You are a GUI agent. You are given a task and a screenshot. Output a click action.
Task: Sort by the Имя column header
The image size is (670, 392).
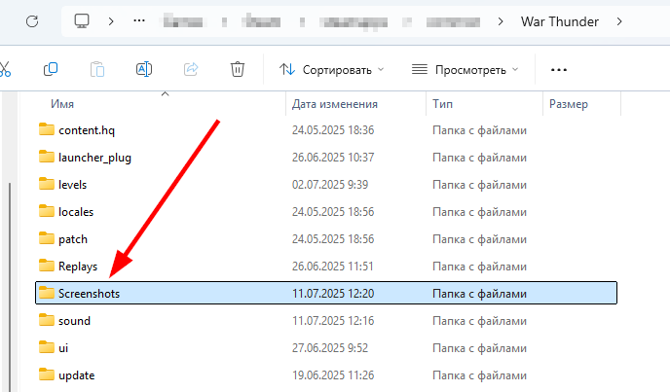[x=62, y=104]
